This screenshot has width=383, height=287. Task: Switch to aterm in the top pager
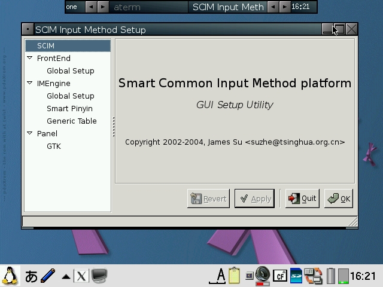click(x=127, y=7)
